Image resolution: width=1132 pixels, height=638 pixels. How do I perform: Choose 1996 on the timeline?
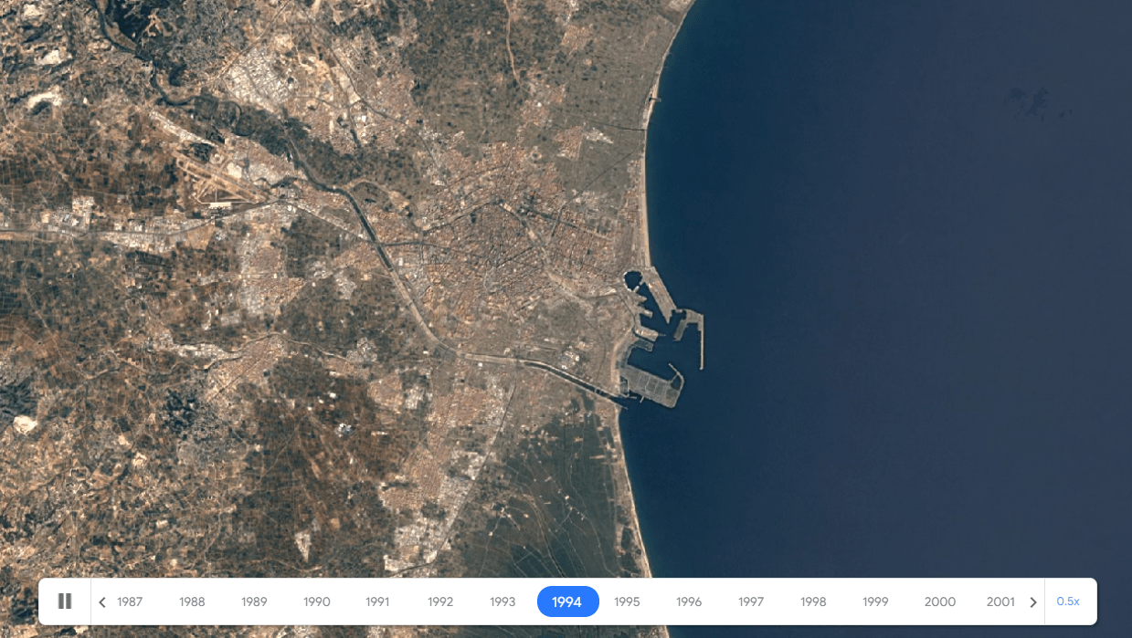pos(689,602)
